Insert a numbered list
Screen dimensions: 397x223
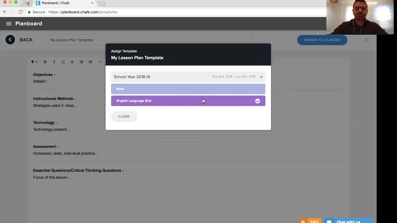pyautogui.click(x=81, y=62)
